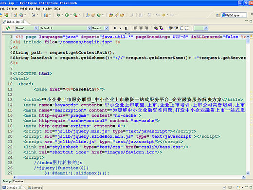Open the Project menu
The height and width of the screenshot is (190, 253).
pos(12,9)
